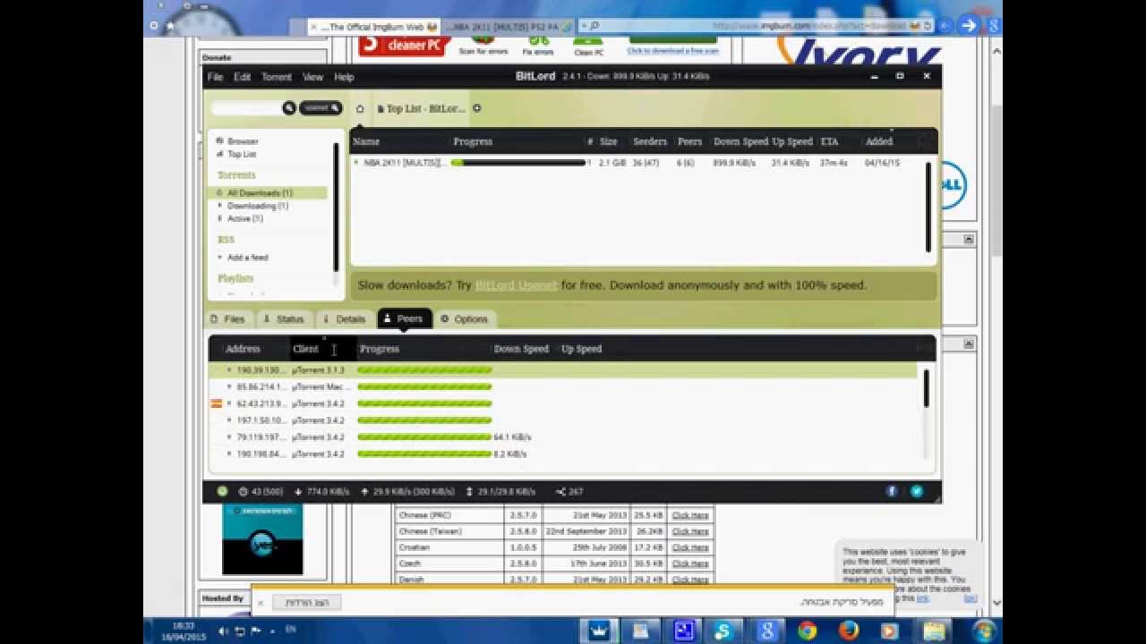The width and height of the screenshot is (1146, 644).
Task: Sort torrents by Name column
Action: pos(366,141)
